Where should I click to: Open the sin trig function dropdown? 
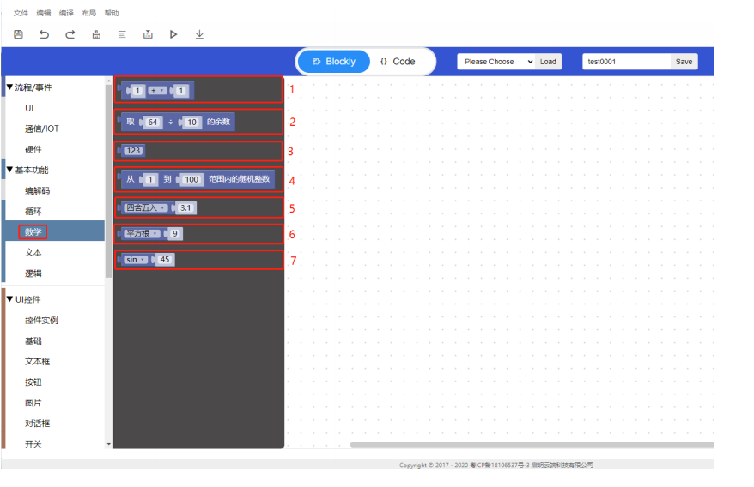click(x=136, y=259)
